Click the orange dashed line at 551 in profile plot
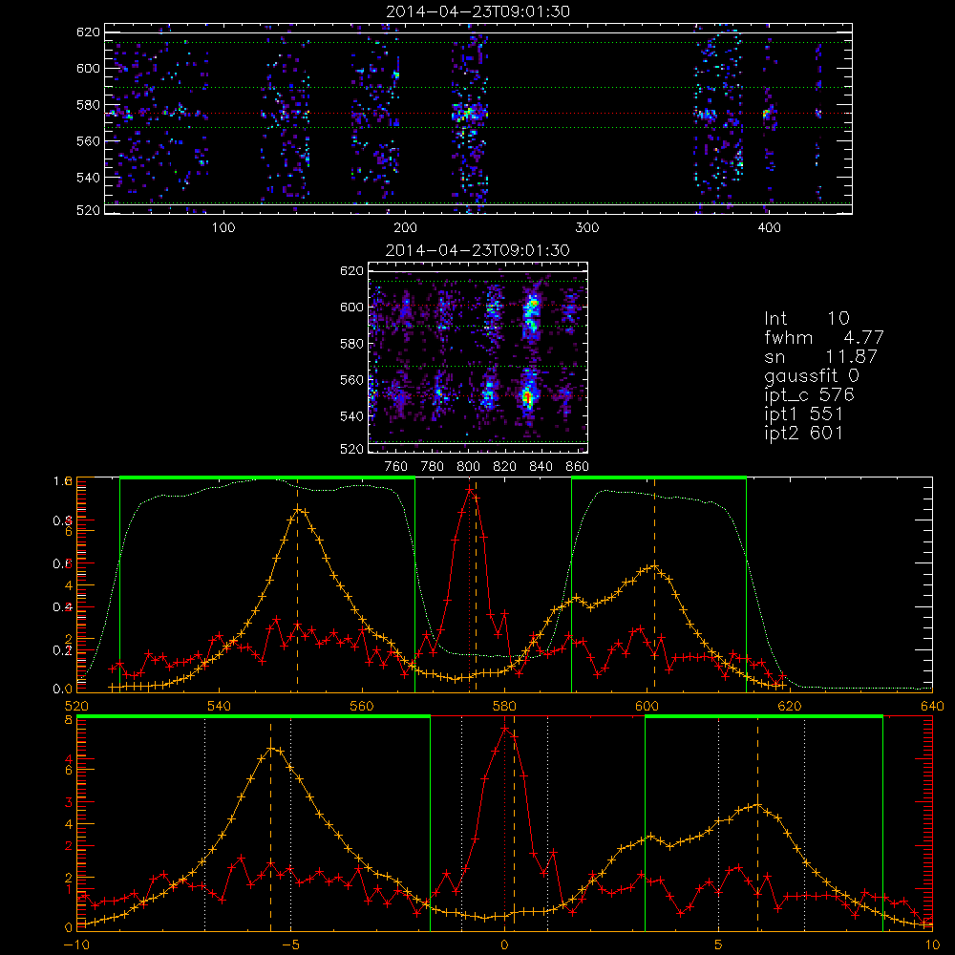 coord(297,584)
